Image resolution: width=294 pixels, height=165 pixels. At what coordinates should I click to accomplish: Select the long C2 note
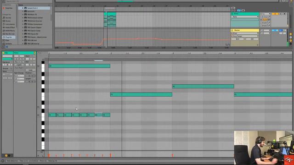[79, 66]
